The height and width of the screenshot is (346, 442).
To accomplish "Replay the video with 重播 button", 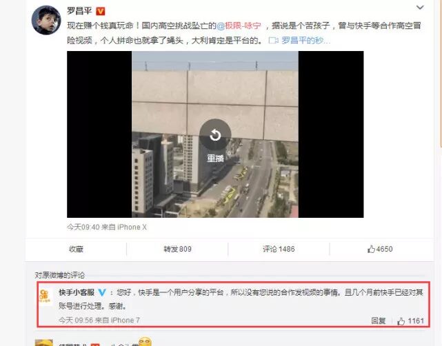I will 215,141.
